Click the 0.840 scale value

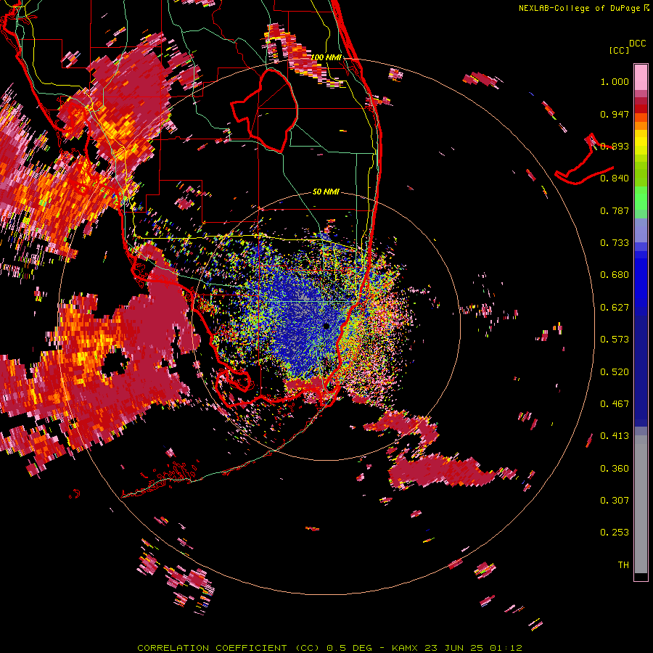tap(615, 178)
